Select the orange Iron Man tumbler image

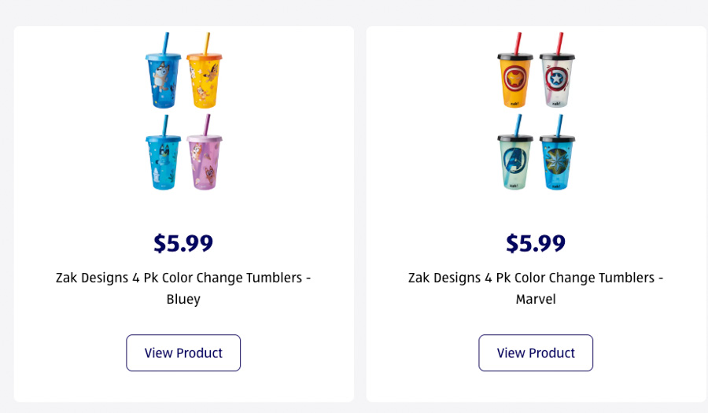click(515, 81)
